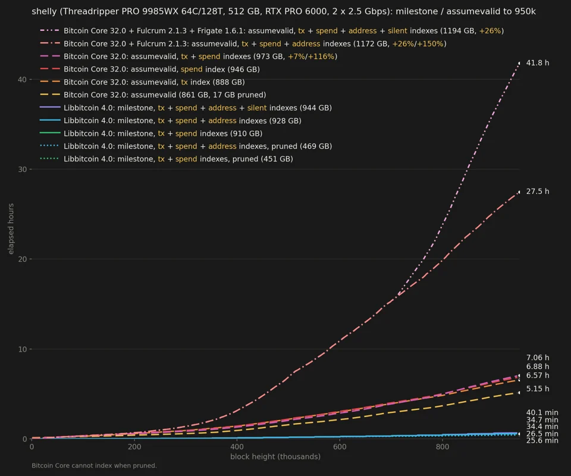This screenshot has width=571, height=476.
Task: Select the Fulcrum 2.1.3 legend entry (1172 GB)
Action: pyautogui.click(x=243, y=43)
